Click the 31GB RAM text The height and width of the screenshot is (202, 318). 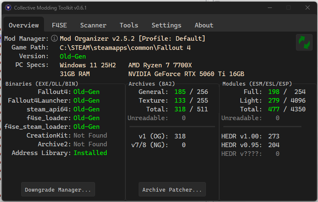coord(75,74)
